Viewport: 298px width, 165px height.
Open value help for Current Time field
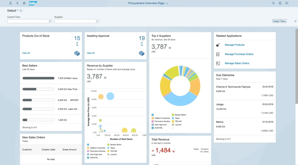[x=50, y=21]
